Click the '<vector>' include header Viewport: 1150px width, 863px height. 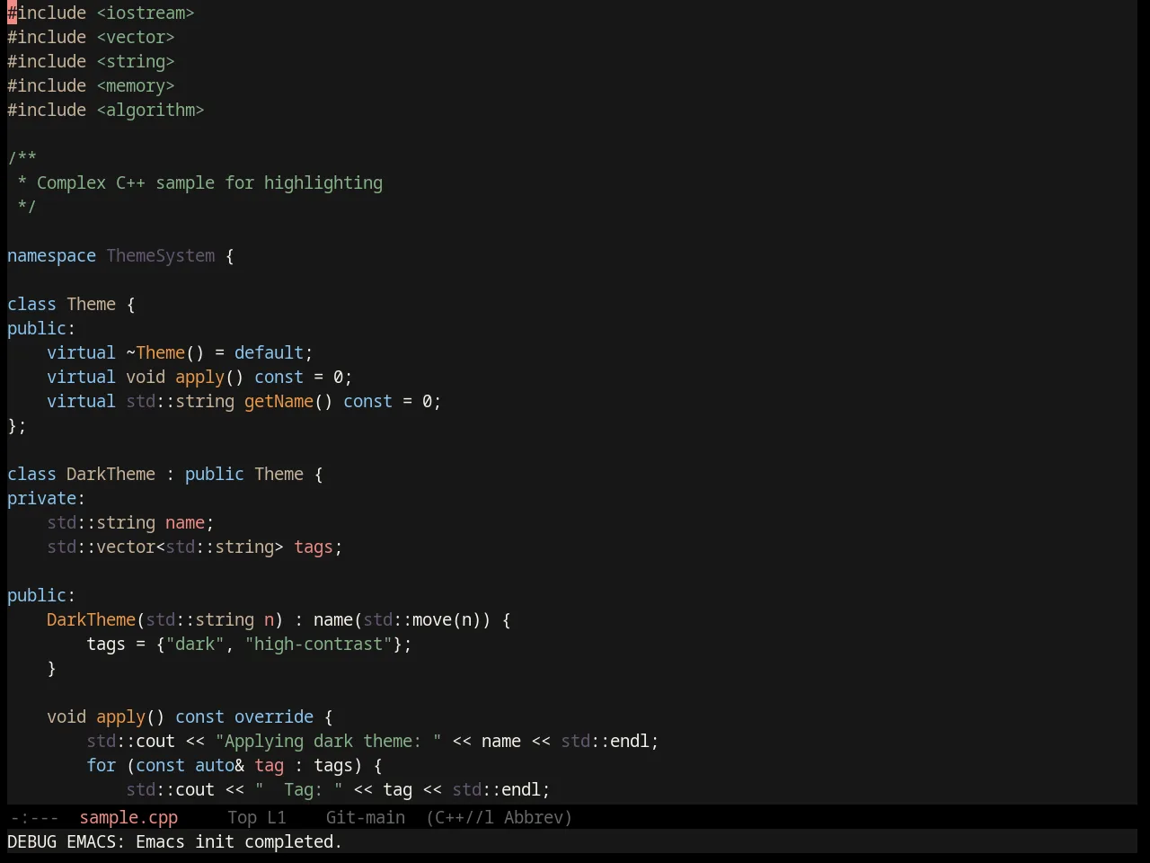coord(136,37)
